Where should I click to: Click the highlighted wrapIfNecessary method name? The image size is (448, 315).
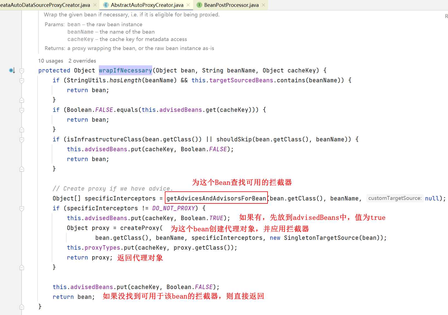click(125, 71)
